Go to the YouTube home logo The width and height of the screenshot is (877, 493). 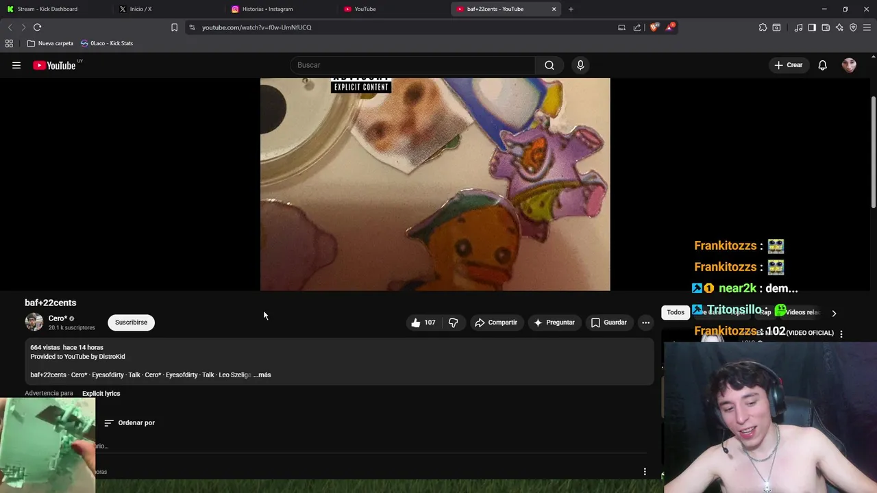[54, 65]
